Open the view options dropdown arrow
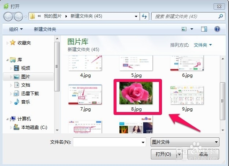Image resolution: width=229 pixels, height=166 pixels. [192, 29]
